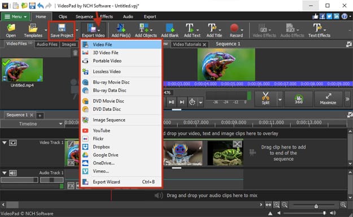Select Lossless Video export option
353x217 pixels.
[x=121, y=72]
